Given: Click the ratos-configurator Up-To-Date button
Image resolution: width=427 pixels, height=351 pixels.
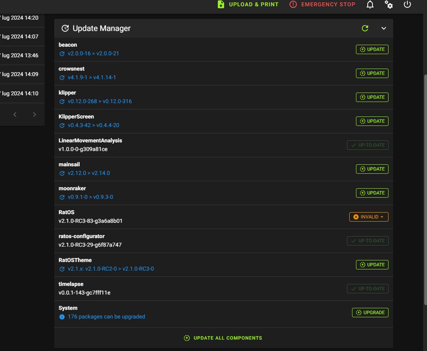Looking at the screenshot, I should coord(368,241).
